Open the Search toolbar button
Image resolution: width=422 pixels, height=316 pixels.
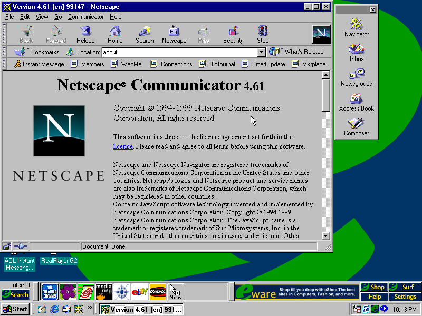pyautogui.click(x=145, y=35)
